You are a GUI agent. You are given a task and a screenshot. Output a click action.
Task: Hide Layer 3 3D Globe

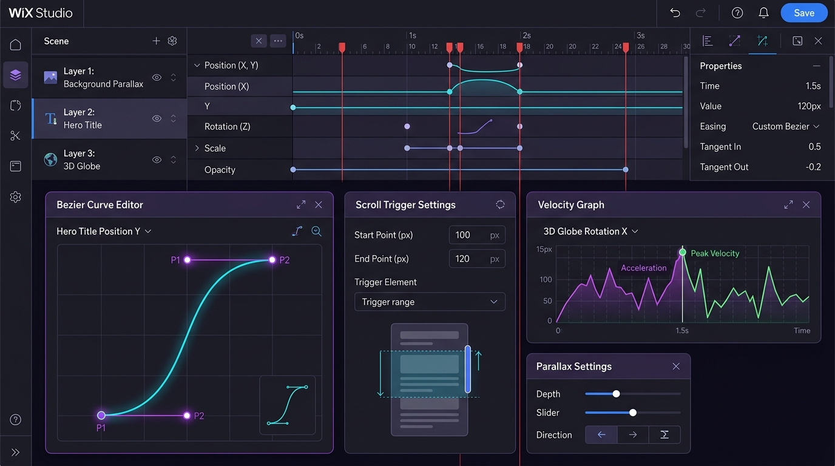[x=157, y=160]
